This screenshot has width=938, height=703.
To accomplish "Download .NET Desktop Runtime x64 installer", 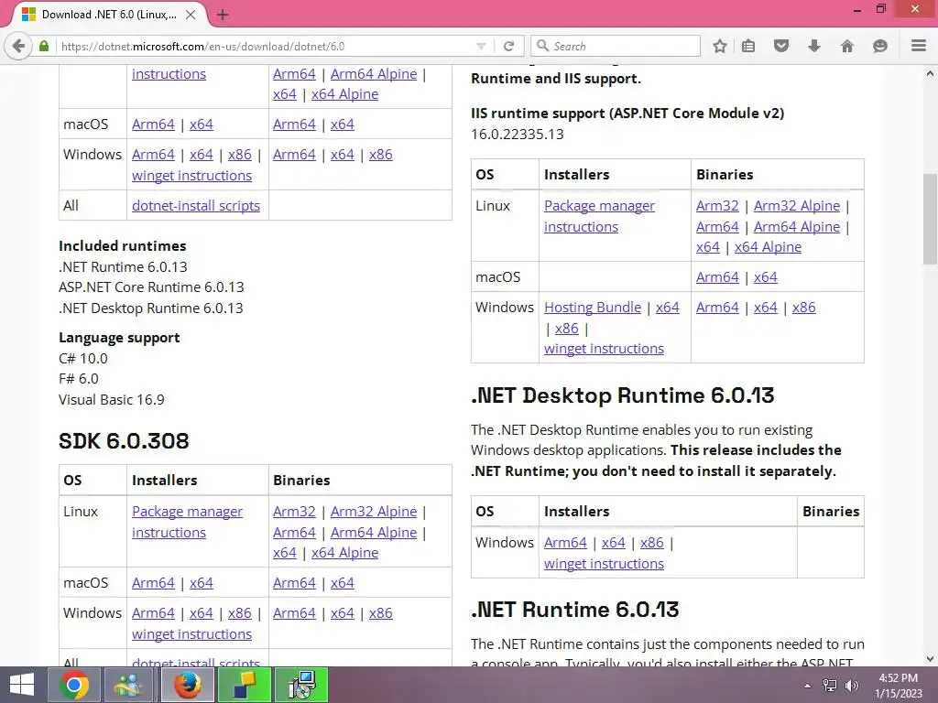I will click(613, 543).
